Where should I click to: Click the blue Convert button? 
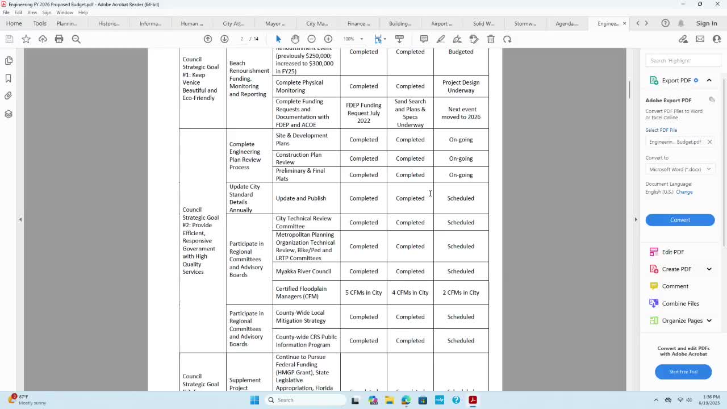680,220
